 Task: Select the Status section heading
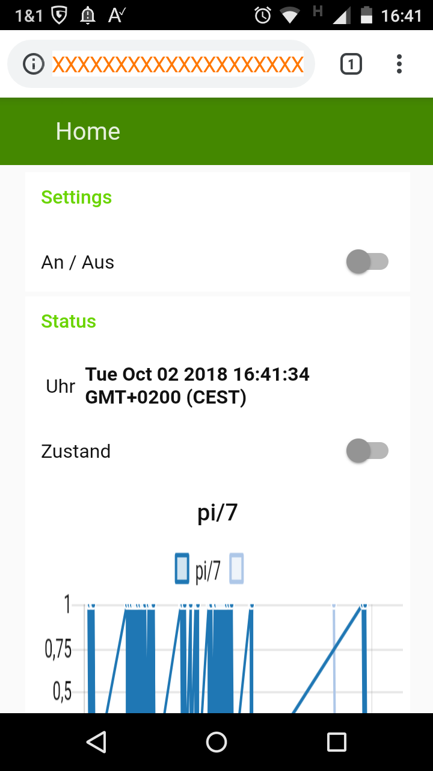tap(69, 322)
